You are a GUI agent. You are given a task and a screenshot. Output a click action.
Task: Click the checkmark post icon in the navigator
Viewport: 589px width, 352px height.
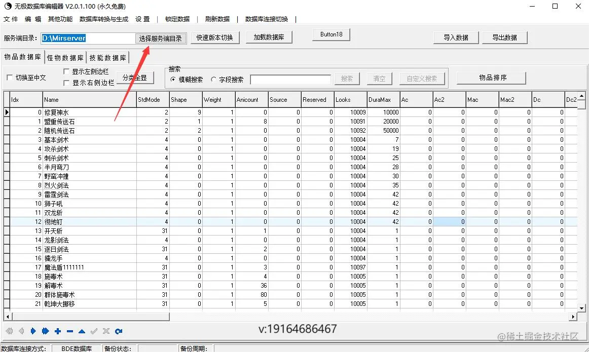[94, 331]
